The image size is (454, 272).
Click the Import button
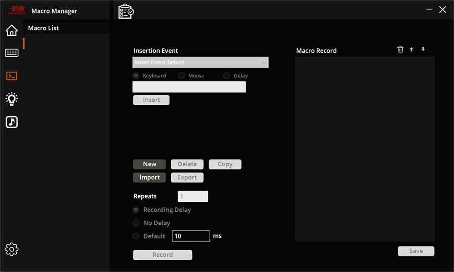(x=149, y=178)
